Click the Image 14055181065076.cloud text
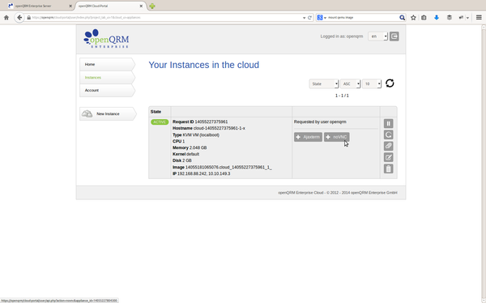The height and width of the screenshot is (303, 486). [x=222, y=167]
